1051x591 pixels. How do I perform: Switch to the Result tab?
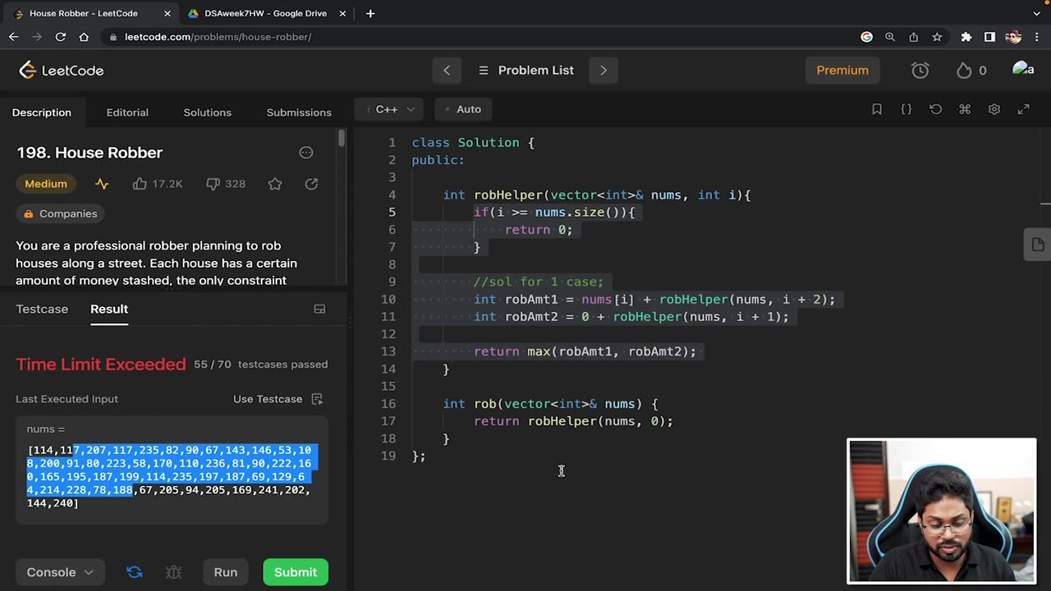(x=109, y=309)
